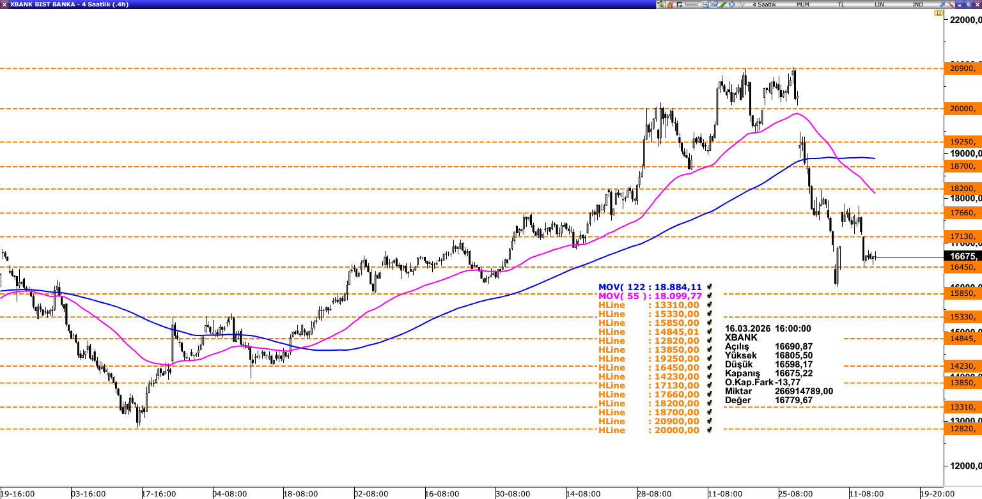Viewport: 982px width, 499px height.
Task: Select the LIN scale option
Action: (879, 4)
